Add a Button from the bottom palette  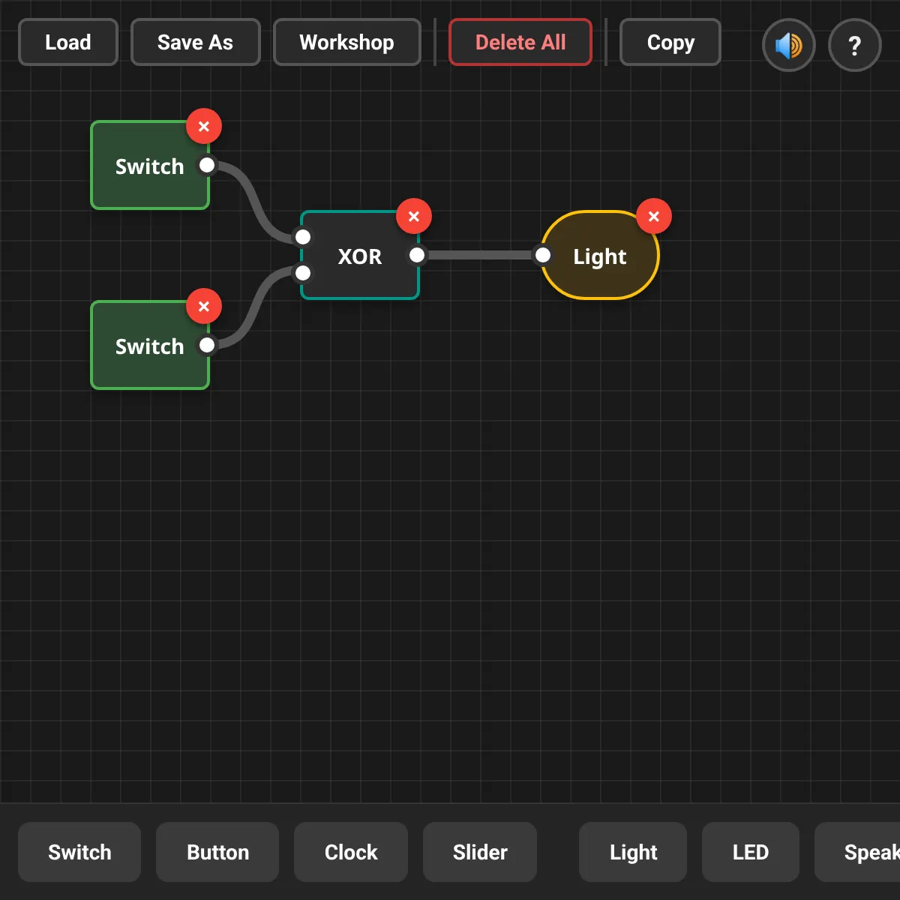pyautogui.click(x=217, y=852)
